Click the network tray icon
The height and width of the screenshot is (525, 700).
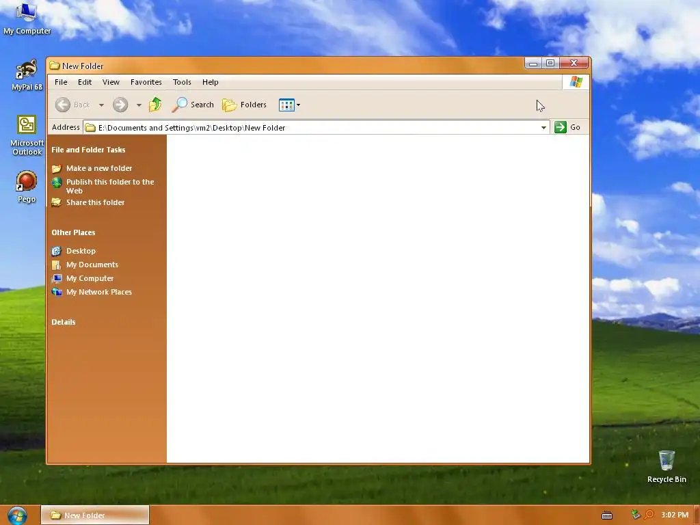pyautogui.click(x=636, y=515)
